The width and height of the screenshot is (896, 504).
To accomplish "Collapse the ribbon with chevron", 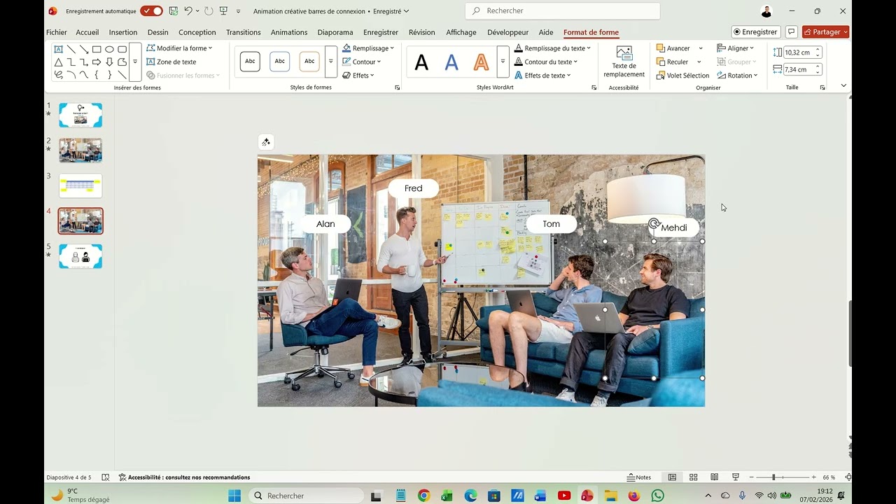I will click(843, 86).
